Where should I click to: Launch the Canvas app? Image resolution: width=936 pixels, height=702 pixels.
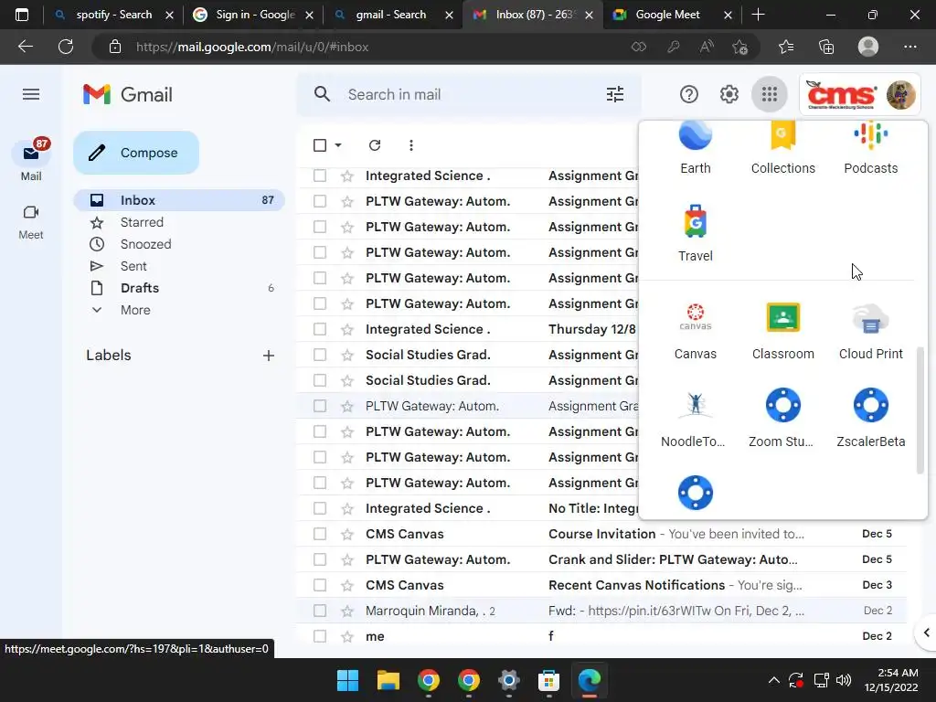(x=696, y=331)
